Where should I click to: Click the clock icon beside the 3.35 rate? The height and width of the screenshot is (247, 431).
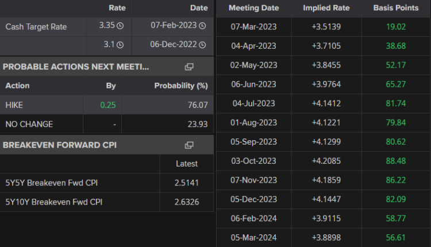click(120, 26)
